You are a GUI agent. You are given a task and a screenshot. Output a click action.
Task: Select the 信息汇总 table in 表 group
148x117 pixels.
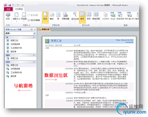click(21, 40)
